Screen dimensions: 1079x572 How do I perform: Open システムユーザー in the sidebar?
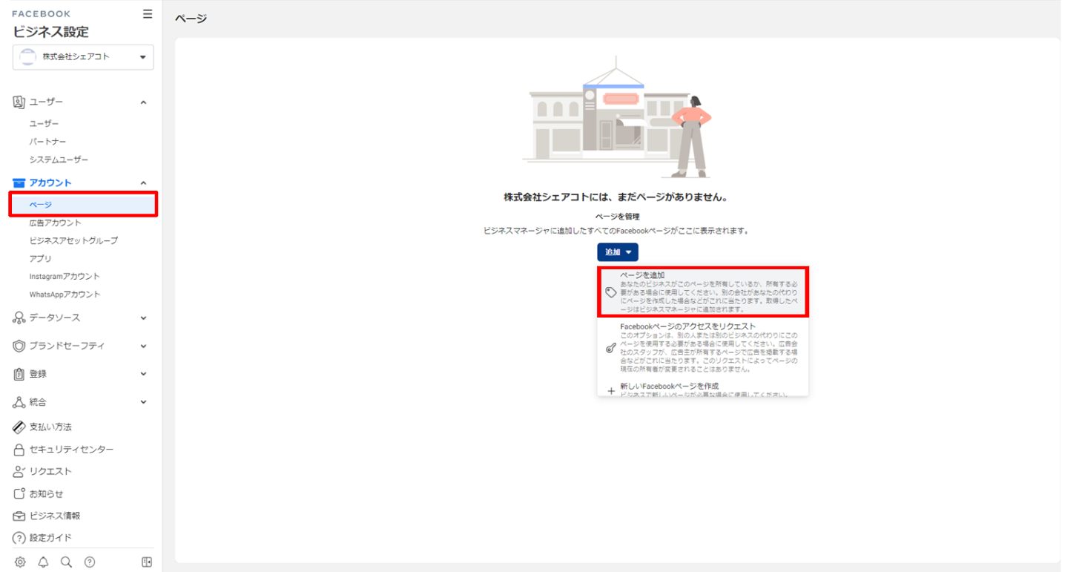(x=59, y=160)
